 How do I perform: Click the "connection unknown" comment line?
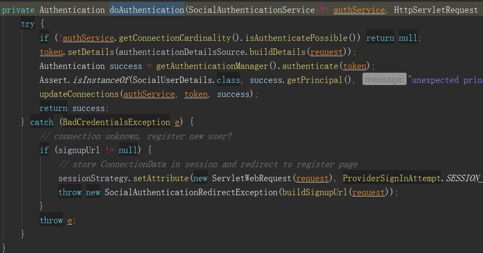pos(136,136)
